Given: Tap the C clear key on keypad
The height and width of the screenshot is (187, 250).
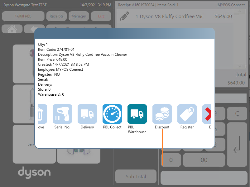Looking at the screenshot, I should (237, 113).
